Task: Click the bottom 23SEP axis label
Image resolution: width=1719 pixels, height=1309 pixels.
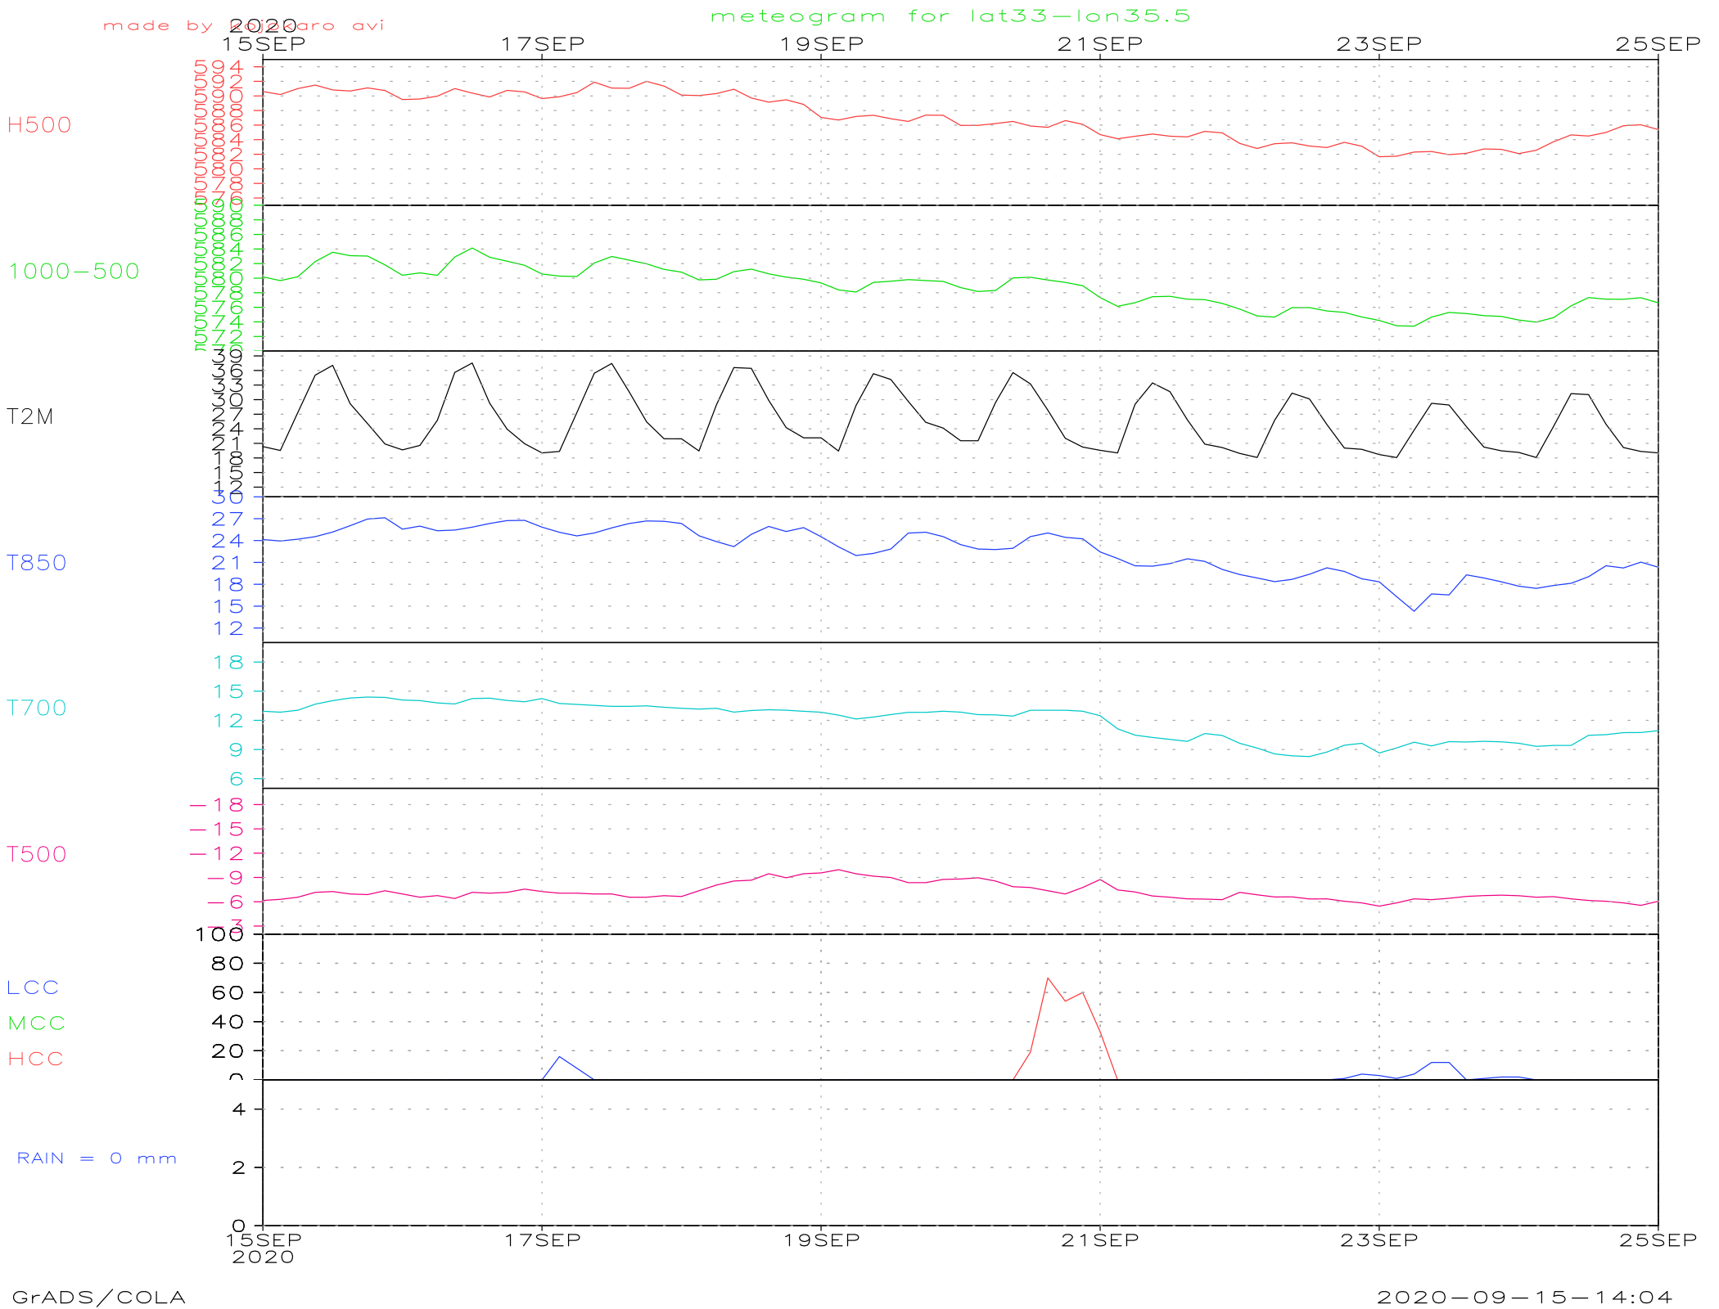Action: click(1379, 1240)
